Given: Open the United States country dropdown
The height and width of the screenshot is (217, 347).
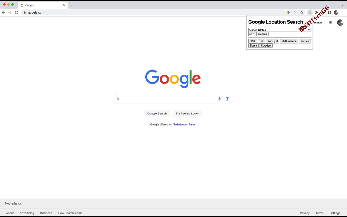Looking at the screenshot, I should pyautogui.click(x=279, y=30).
